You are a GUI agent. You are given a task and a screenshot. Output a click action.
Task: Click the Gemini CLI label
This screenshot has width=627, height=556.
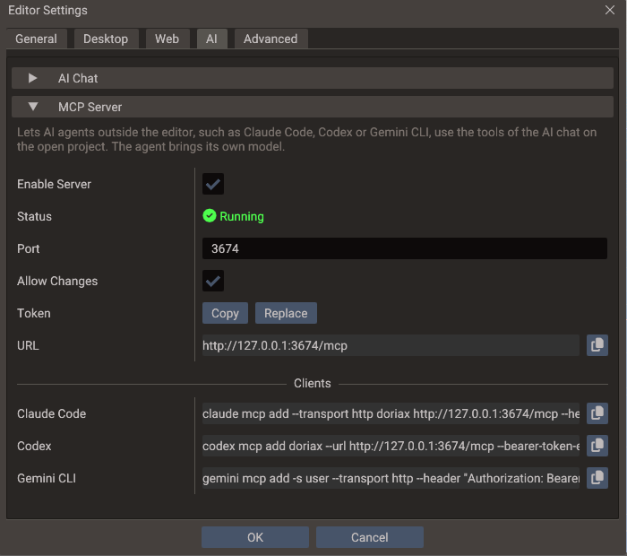[47, 478]
